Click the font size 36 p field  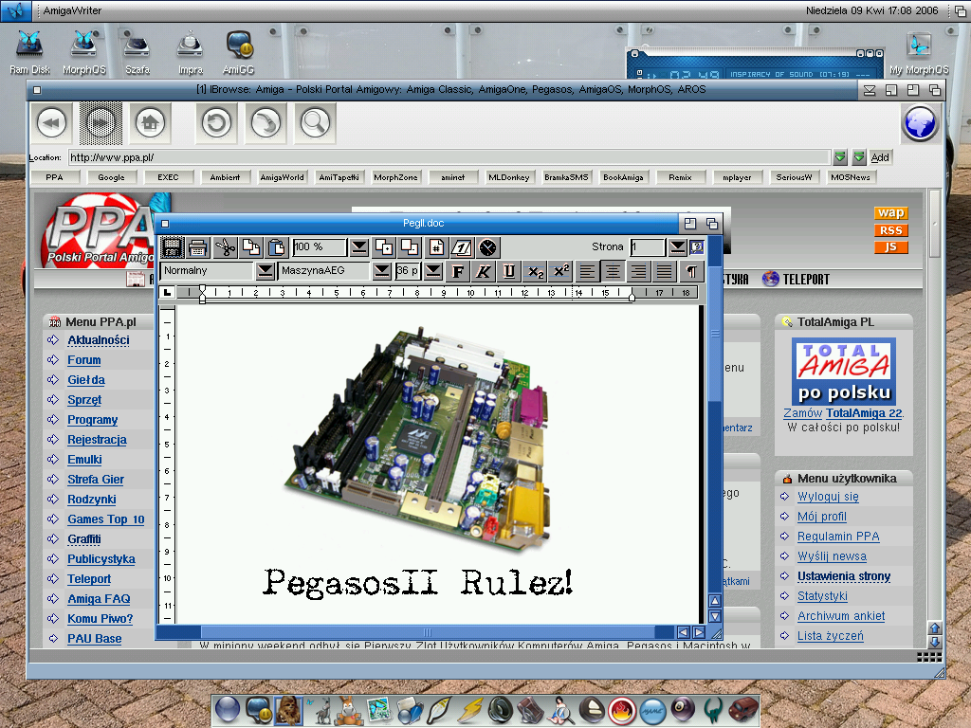click(x=408, y=271)
